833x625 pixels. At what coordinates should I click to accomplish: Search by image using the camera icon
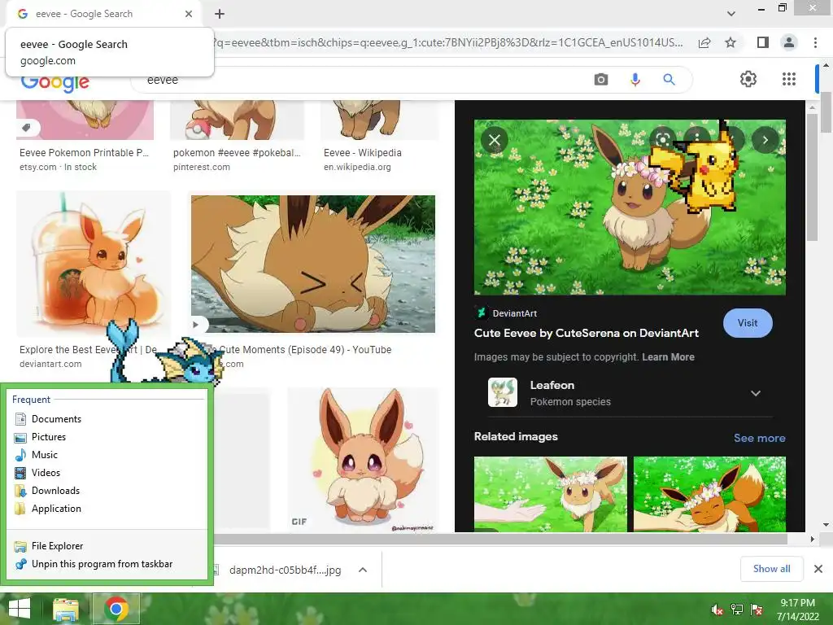601,80
